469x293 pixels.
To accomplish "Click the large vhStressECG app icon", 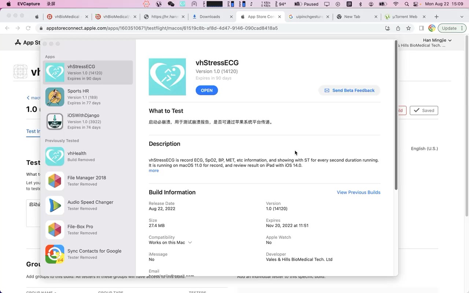I will [x=167, y=77].
